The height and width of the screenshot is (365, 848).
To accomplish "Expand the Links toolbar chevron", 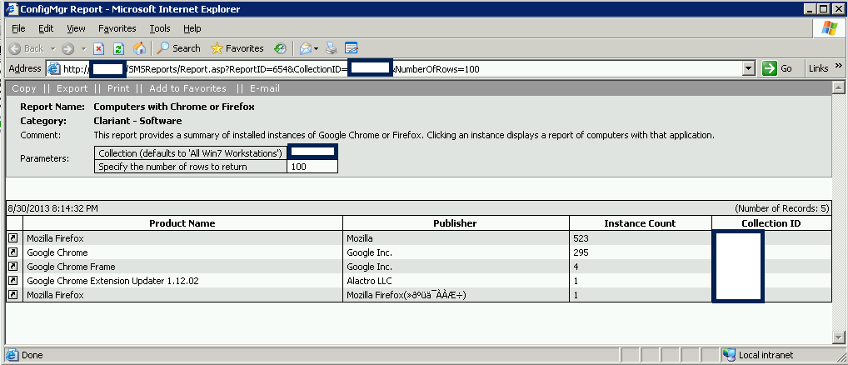I will 839,67.
